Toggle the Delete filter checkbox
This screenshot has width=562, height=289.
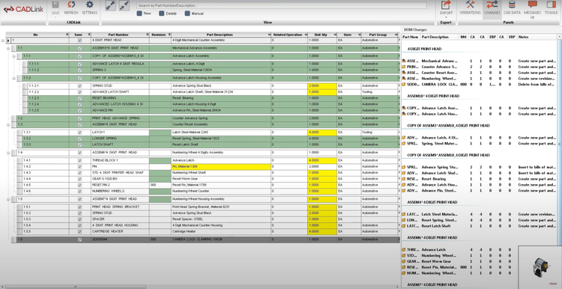[x=162, y=13]
